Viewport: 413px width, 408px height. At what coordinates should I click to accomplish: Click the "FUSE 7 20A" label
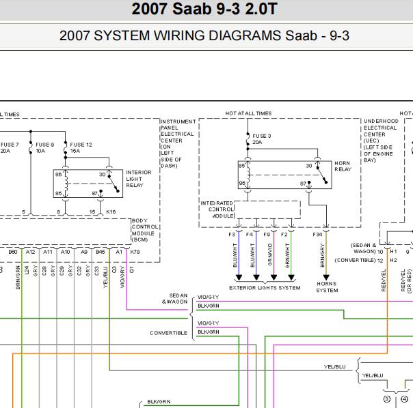point(10,148)
